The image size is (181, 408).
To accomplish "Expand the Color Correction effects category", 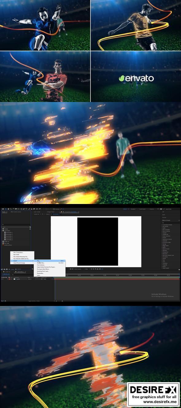I will pyautogui.click(x=162, y=236).
